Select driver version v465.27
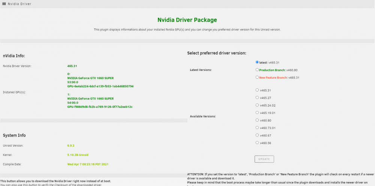The height and width of the screenshot is (186, 375). pos(257,97)
